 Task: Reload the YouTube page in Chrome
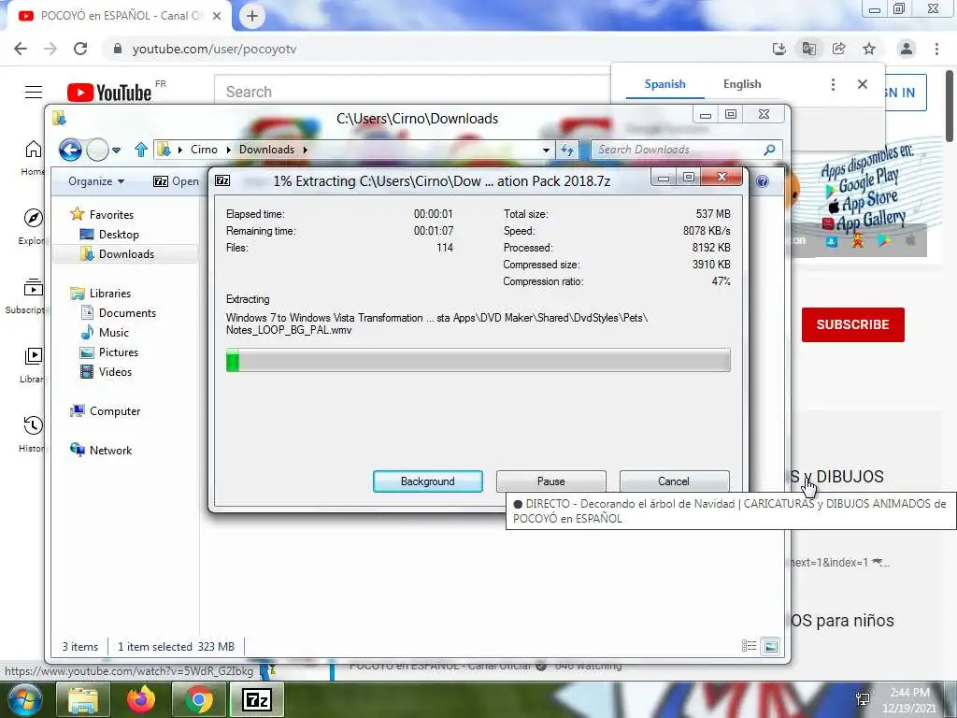[x=80, y=49]
